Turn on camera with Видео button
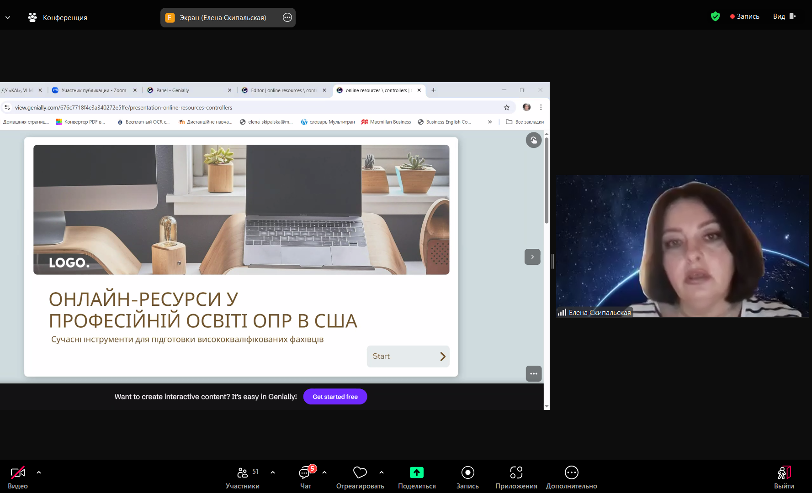 pos(18,473)
